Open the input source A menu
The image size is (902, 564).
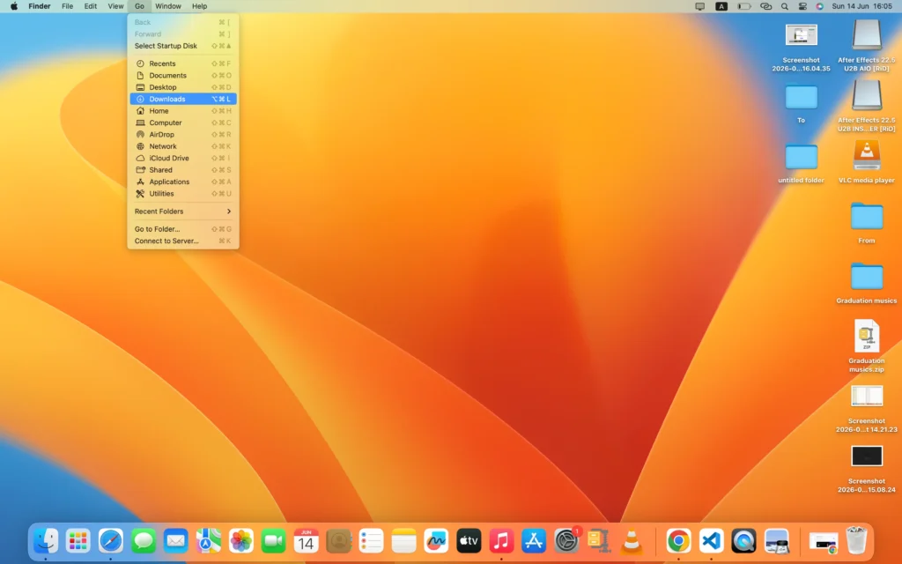721,6
